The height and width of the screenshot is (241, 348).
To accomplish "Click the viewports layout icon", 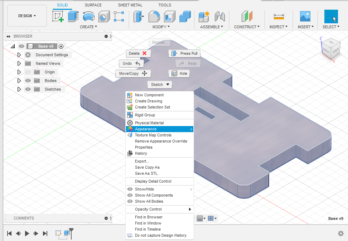I will click(211, 218).
